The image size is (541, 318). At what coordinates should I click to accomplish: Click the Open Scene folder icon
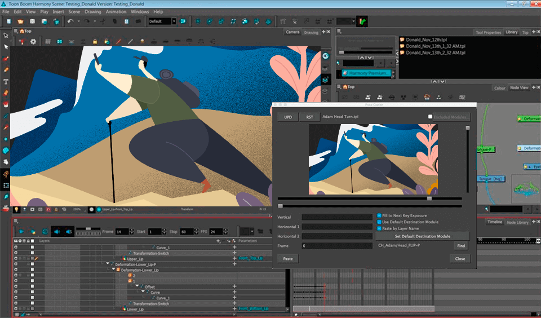point(20,21)
